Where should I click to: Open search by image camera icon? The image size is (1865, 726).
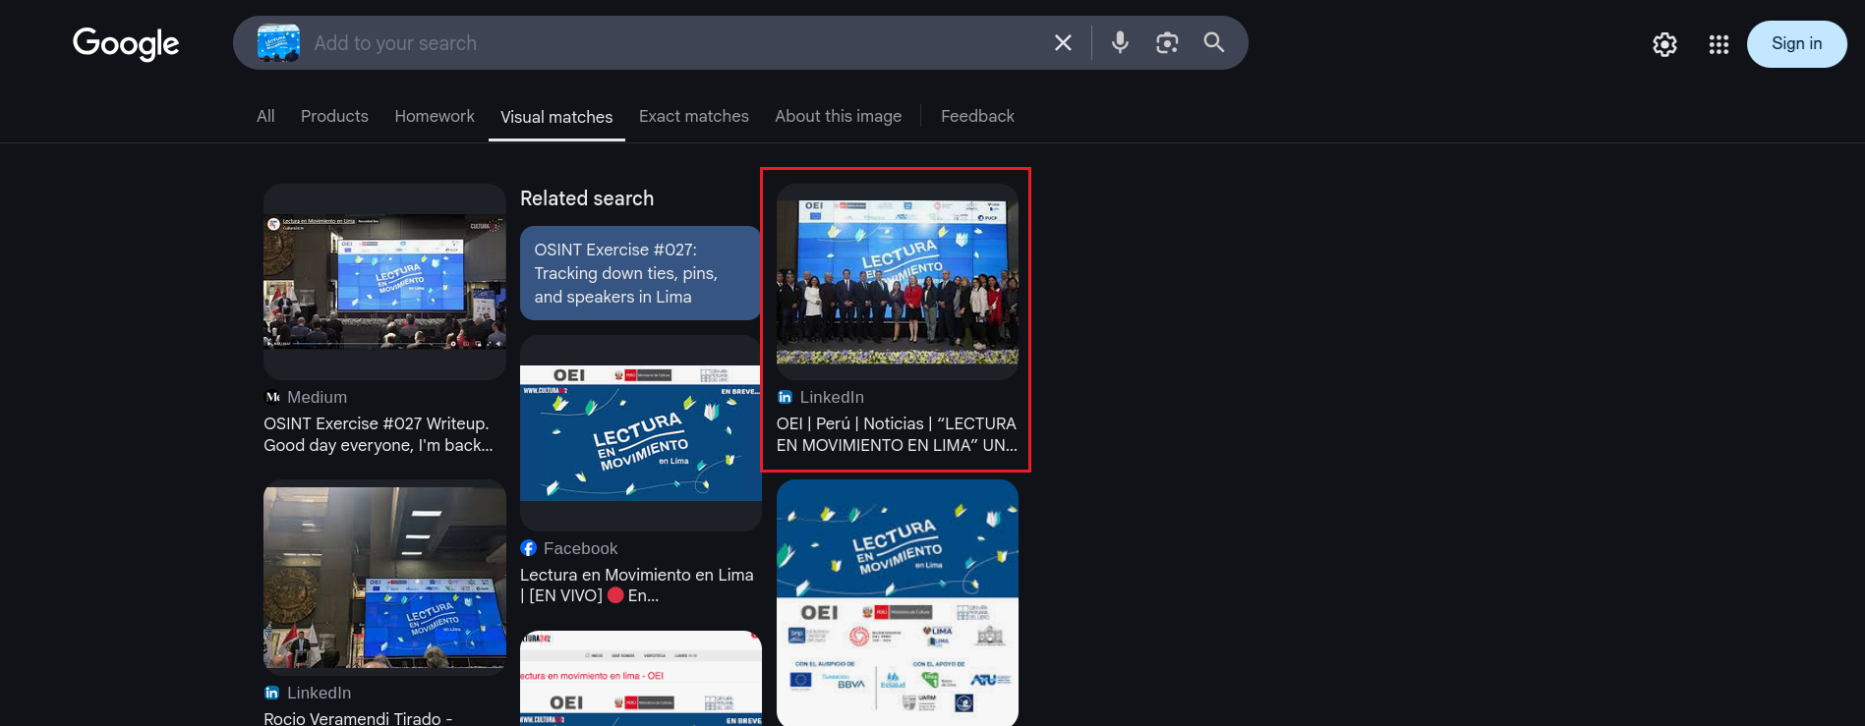point(1167,43)
